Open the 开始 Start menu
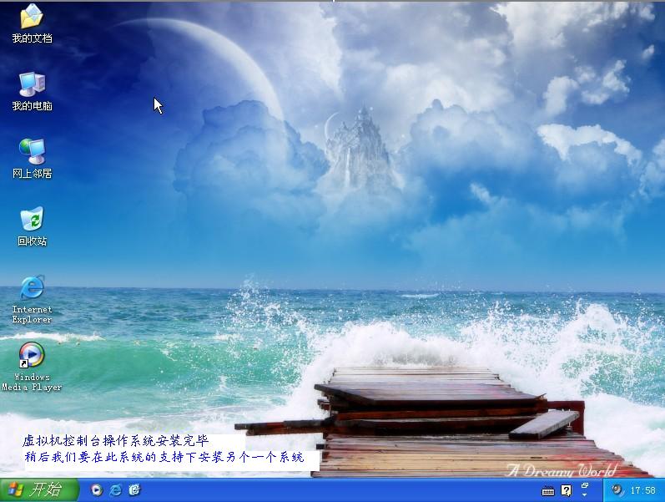 tap(38, 490)
